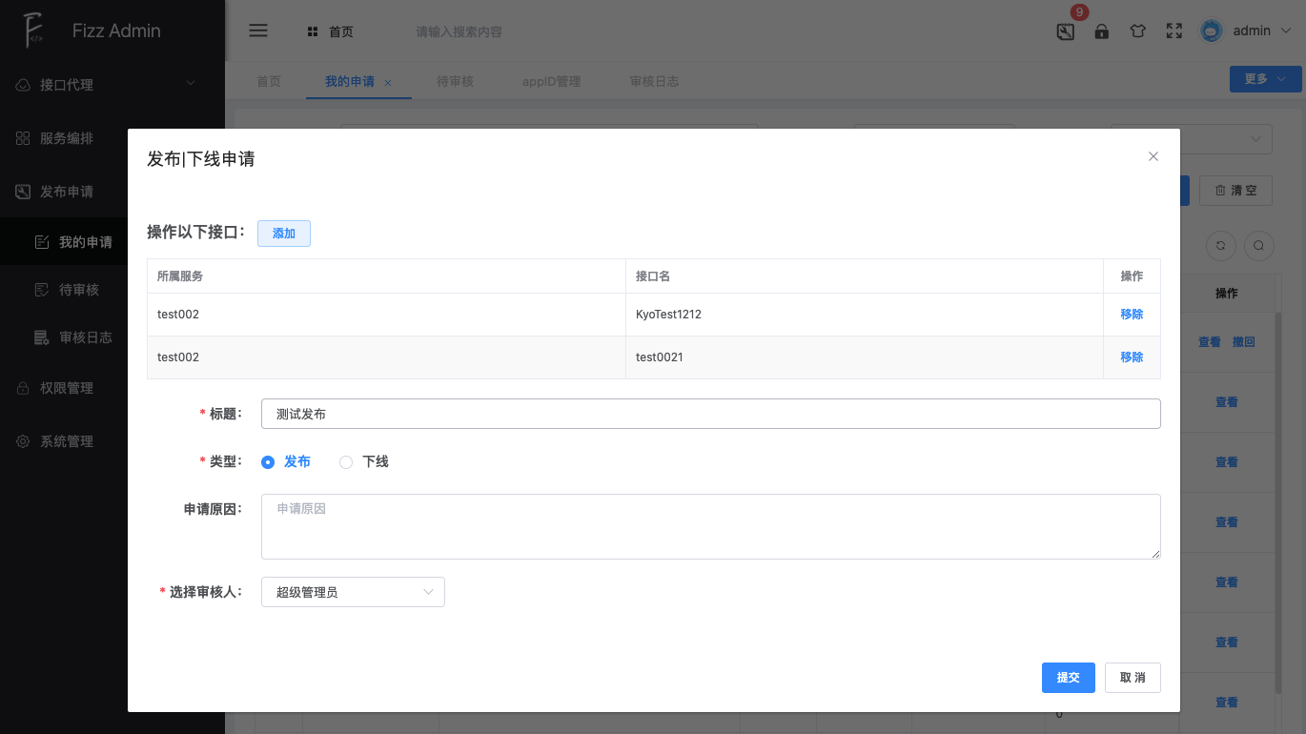Image resolution: width=1306 pixels, height=734 pixels.
Task: Select the 下线 radio option
Action: pyautogui.click(x=347, y=462)
